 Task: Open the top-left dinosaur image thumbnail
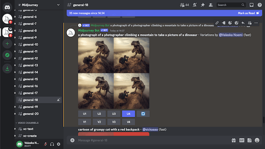click(x=96, y=55)
